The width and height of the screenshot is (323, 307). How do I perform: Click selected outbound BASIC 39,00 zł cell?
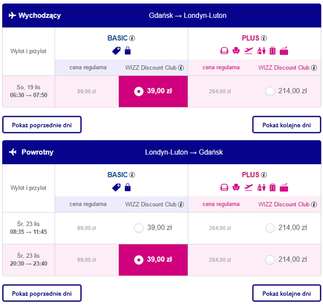(x=153, y=91)
